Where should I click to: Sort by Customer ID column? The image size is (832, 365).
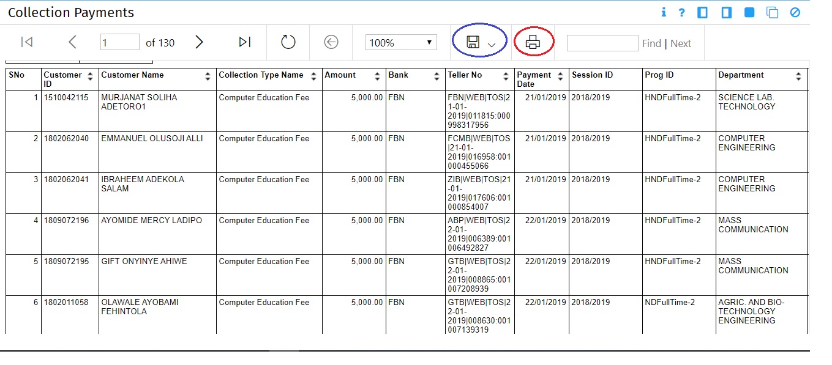[91, 76]
